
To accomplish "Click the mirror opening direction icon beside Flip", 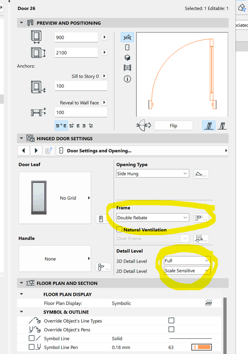I will pos(144,125).
